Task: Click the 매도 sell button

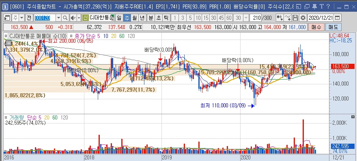Action: tap(333, 27)
